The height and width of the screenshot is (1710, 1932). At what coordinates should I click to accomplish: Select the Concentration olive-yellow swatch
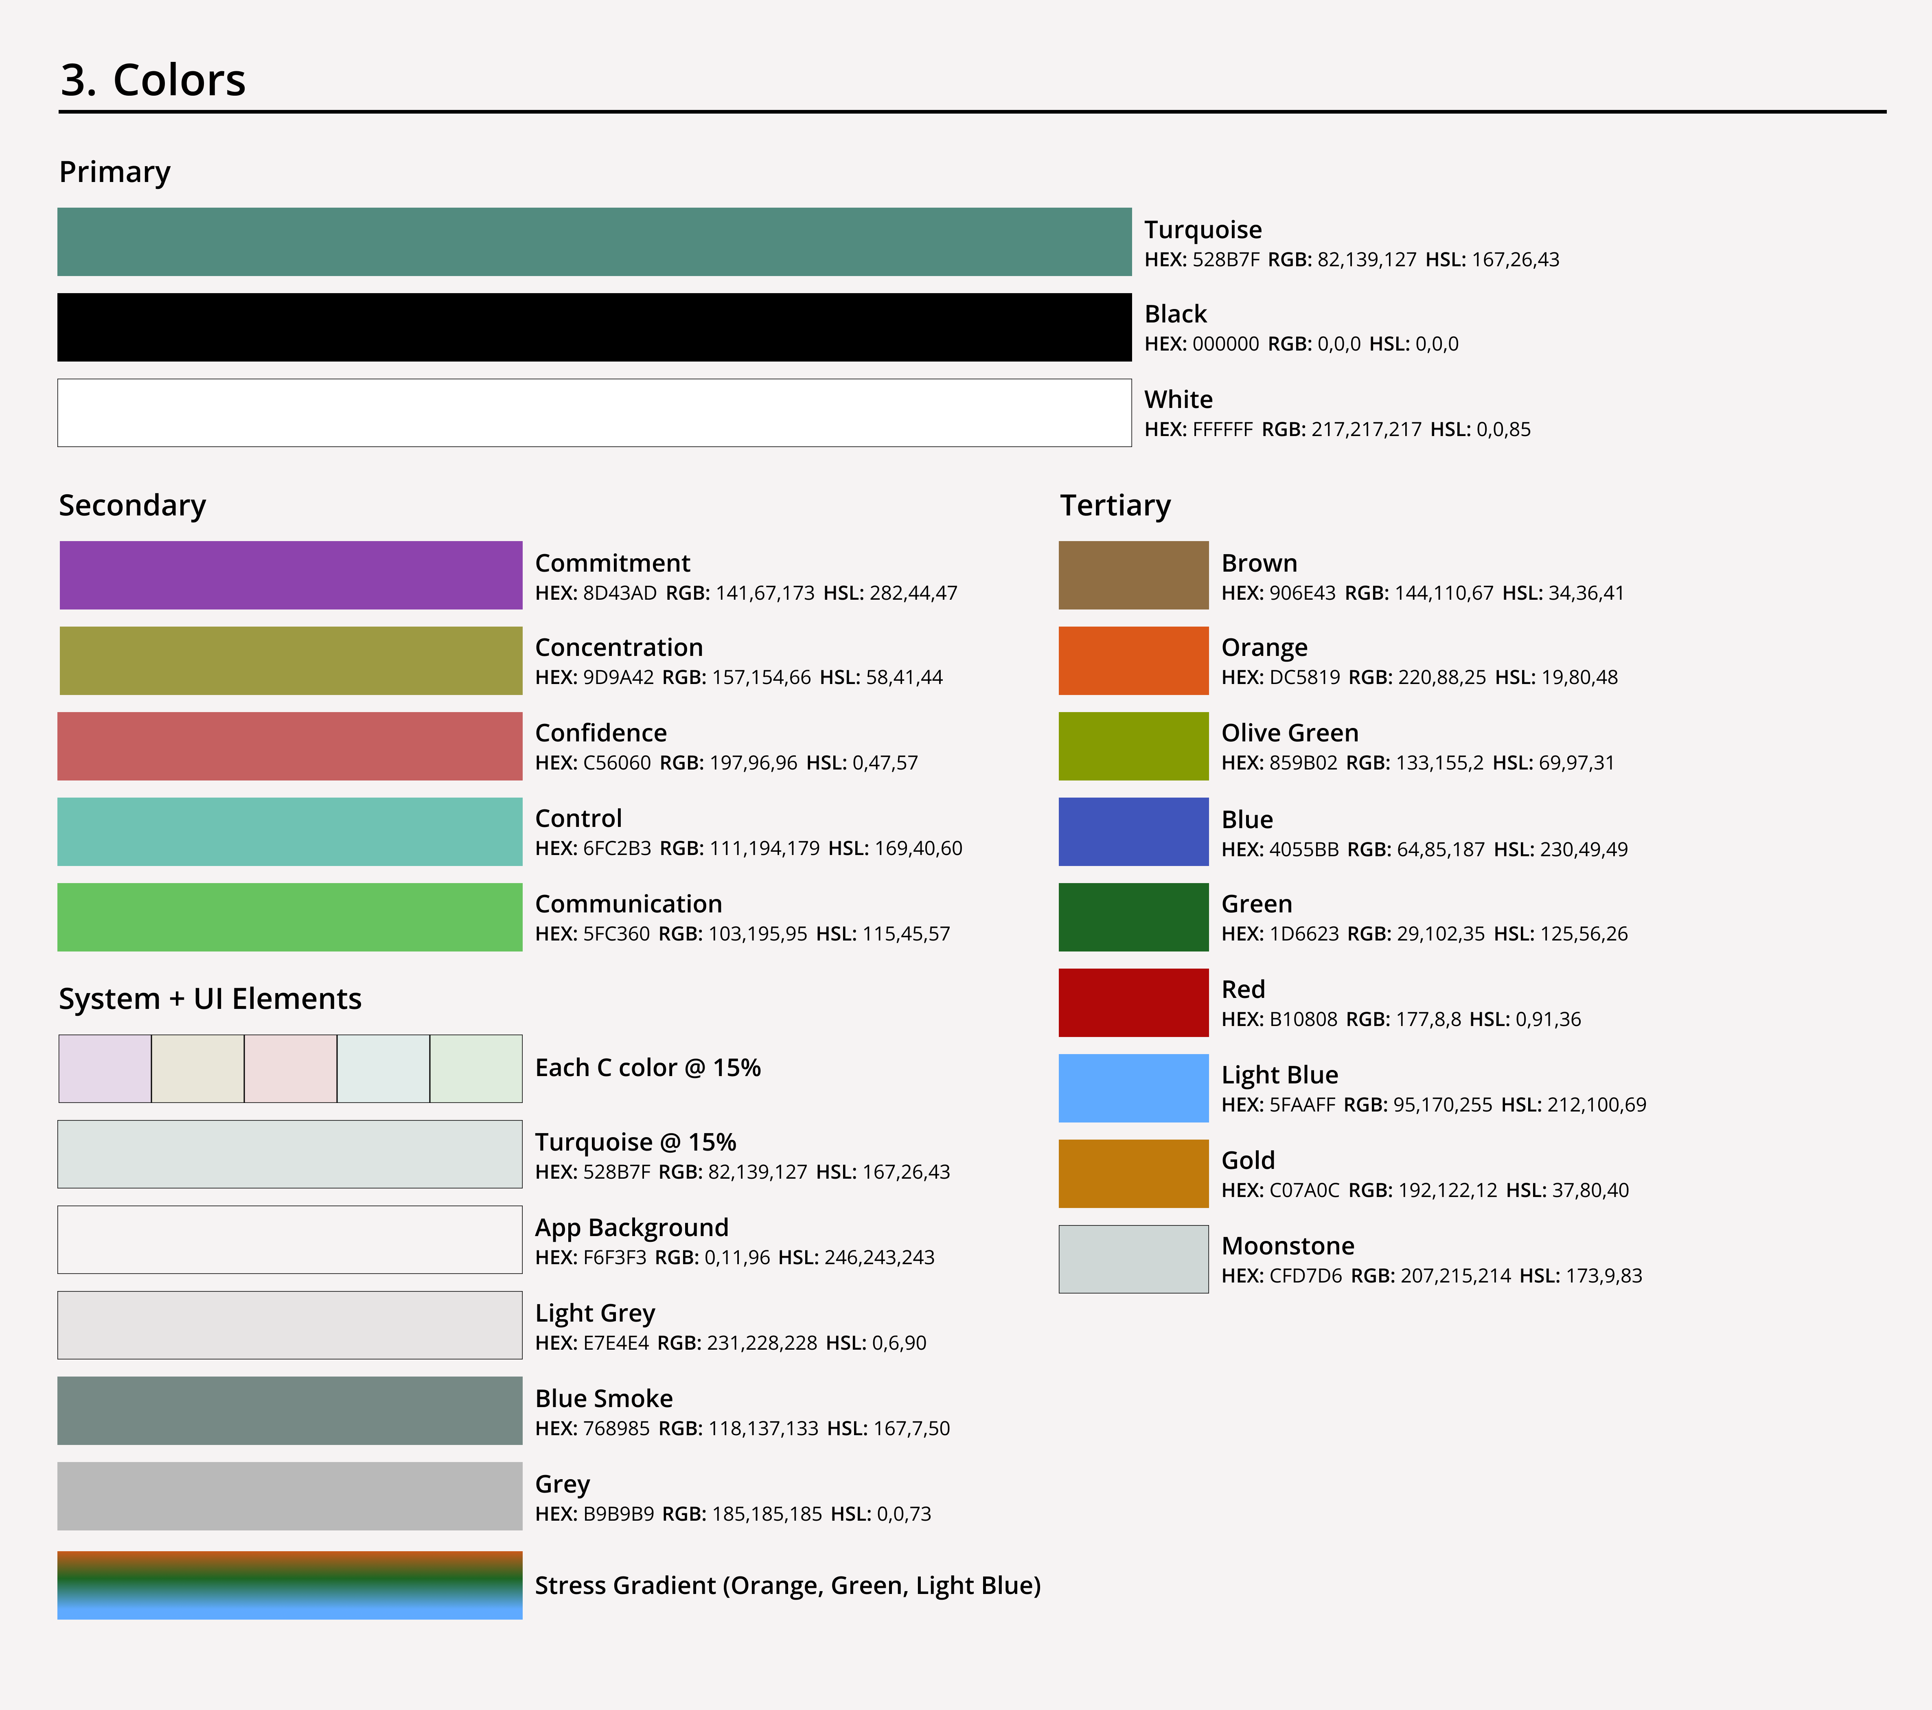tap(290, 661)
